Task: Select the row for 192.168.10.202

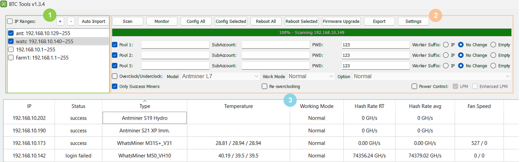Action: coord(261,118)
